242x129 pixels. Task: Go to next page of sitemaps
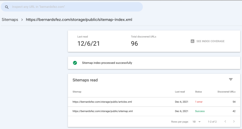(234, 121)
